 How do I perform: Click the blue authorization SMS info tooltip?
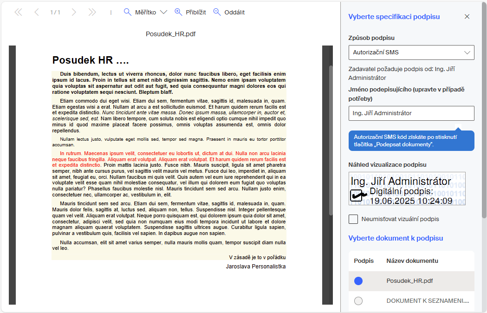point(411,141)
